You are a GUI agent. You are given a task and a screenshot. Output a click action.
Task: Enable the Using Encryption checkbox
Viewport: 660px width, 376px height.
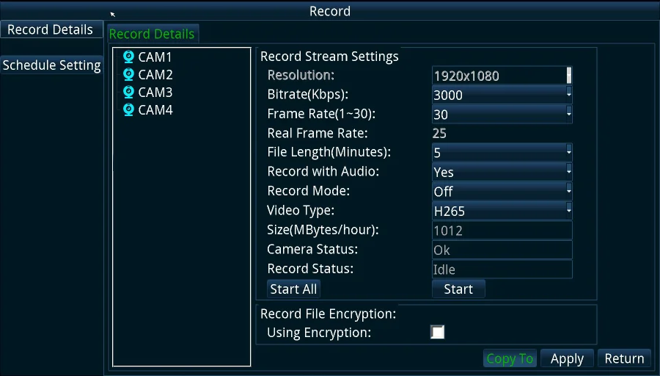[x=437, y=332]
